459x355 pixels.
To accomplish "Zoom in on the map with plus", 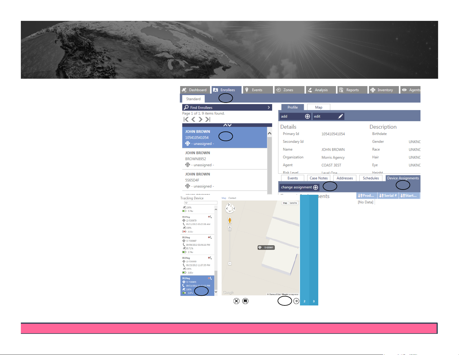I will (230, 228).
